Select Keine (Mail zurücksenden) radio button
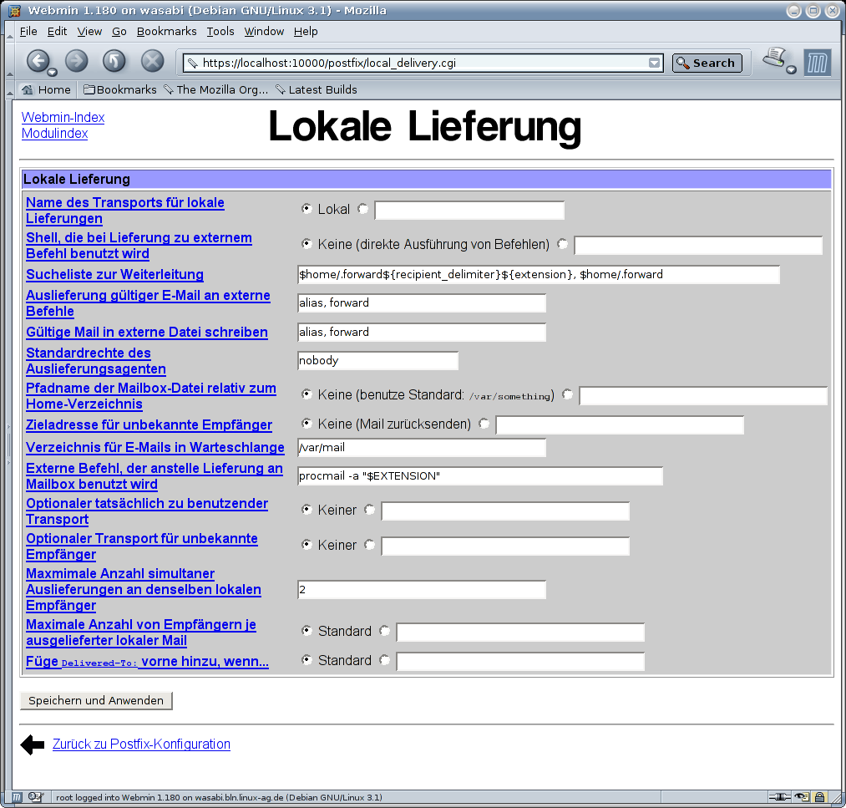Image resolution: width=846 pixels, height=808 pixels. pos(306,423)
